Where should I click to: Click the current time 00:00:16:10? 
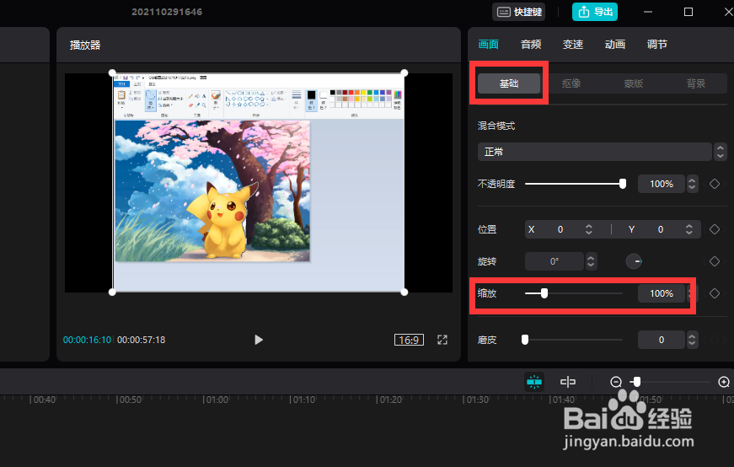87,340
